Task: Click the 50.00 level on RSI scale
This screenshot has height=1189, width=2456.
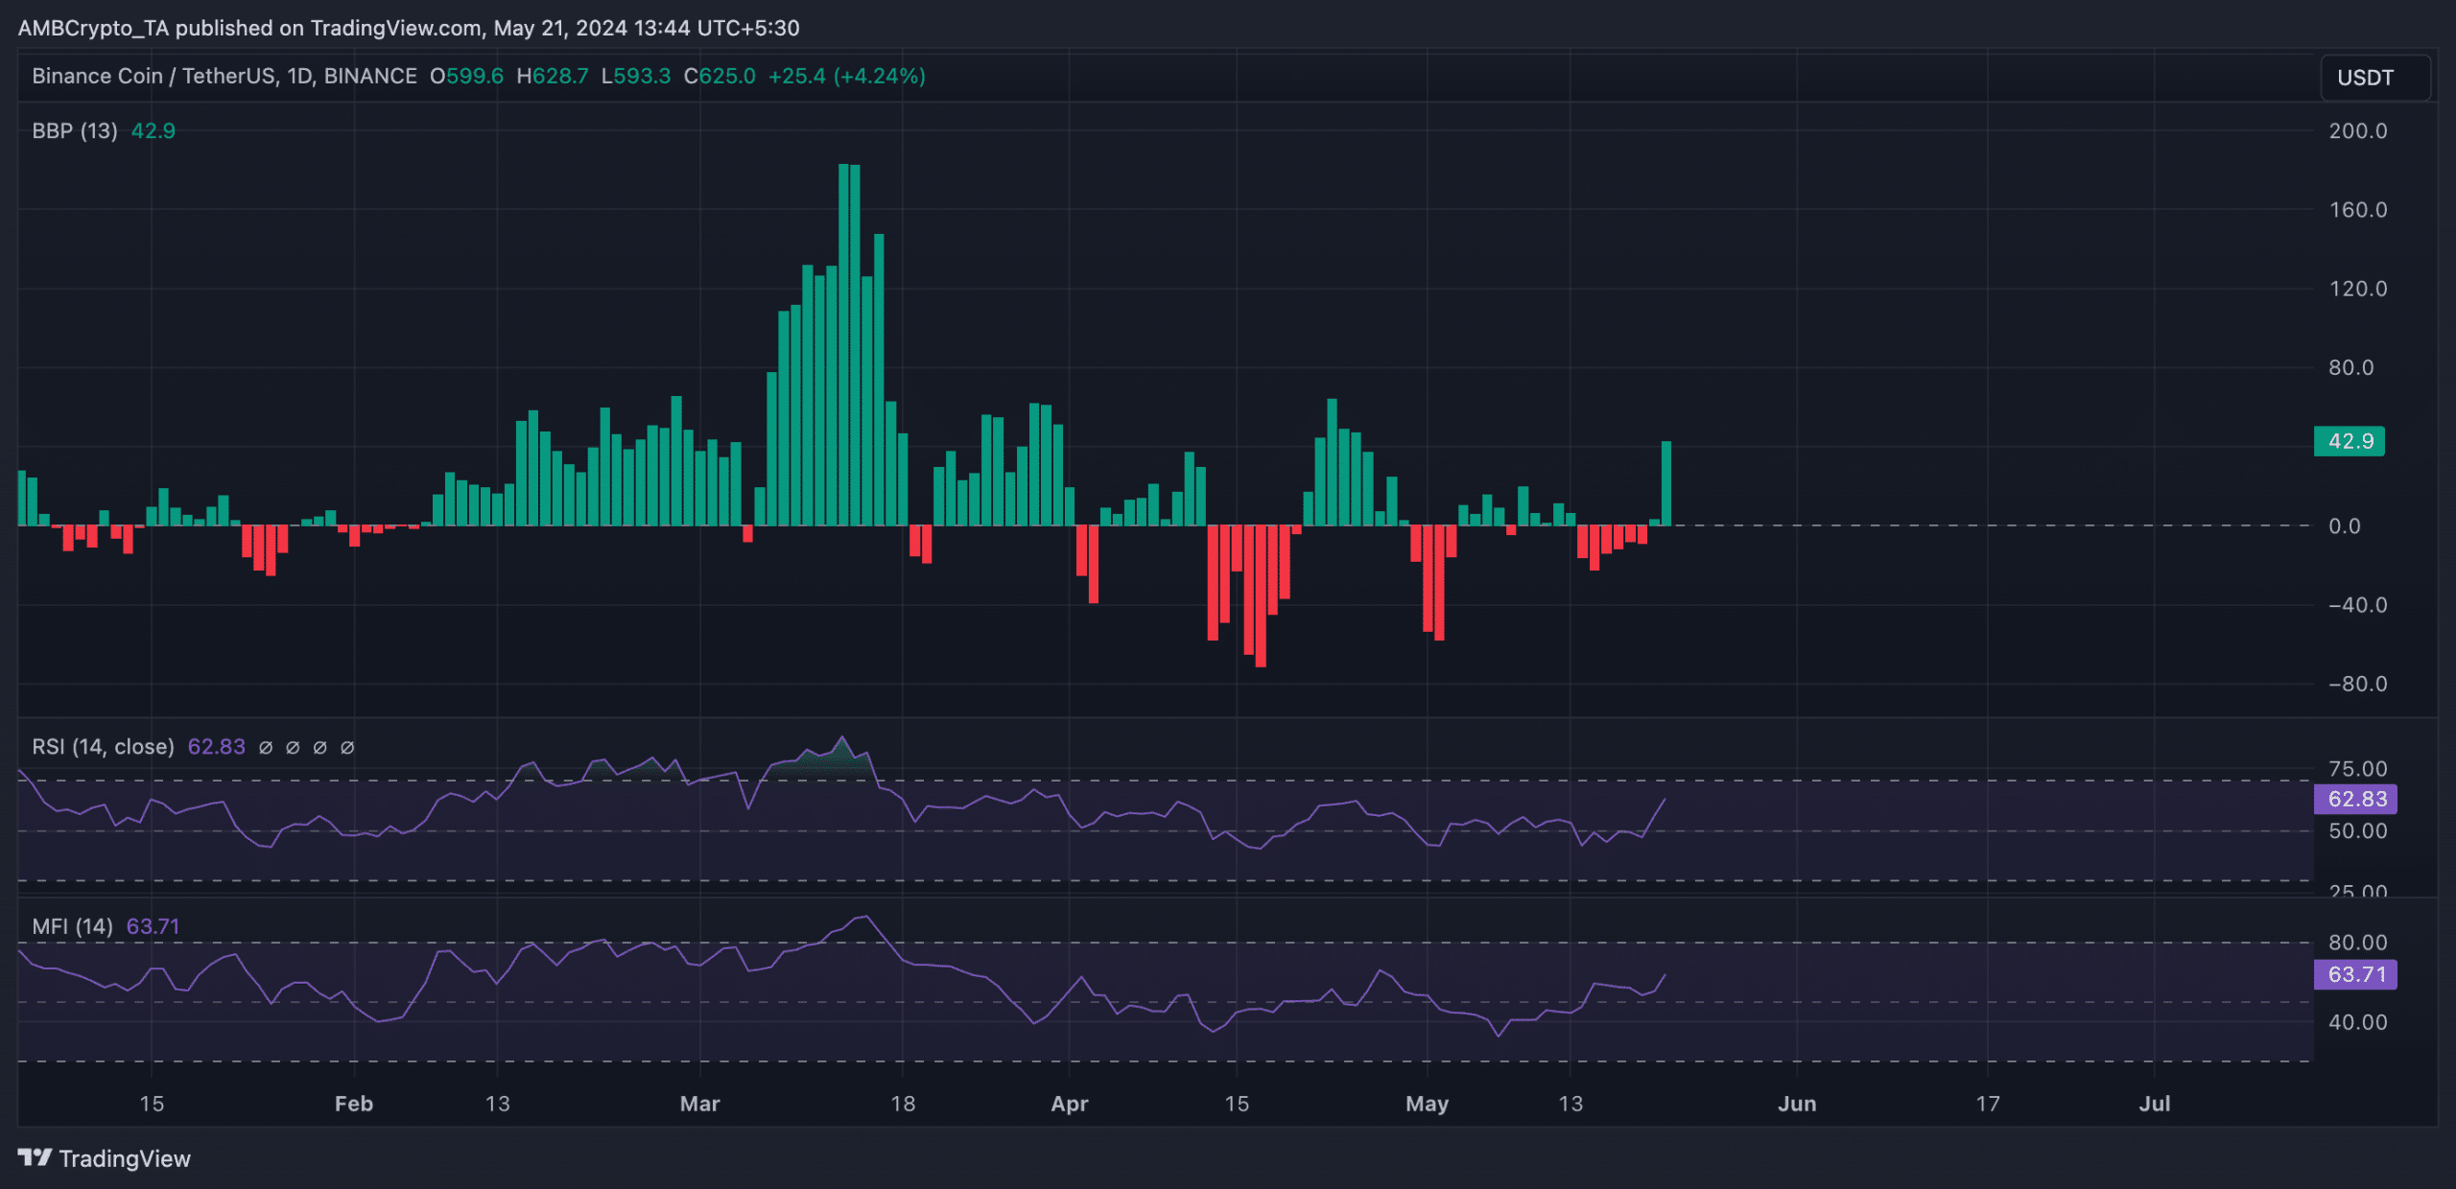Action: (x=2358, y=831)
